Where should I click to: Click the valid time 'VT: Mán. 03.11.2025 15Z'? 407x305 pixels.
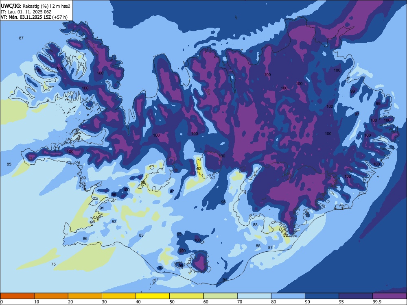click(26, 17)
